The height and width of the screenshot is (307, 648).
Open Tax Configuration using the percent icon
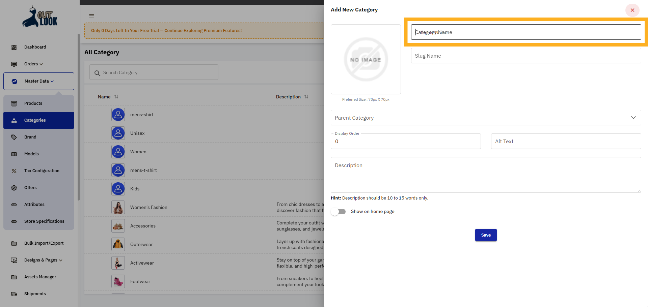[14, 171]
